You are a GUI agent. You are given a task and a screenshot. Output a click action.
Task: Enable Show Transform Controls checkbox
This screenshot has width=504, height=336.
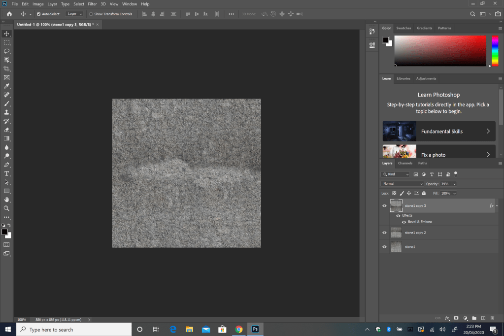tap(91, 14)
